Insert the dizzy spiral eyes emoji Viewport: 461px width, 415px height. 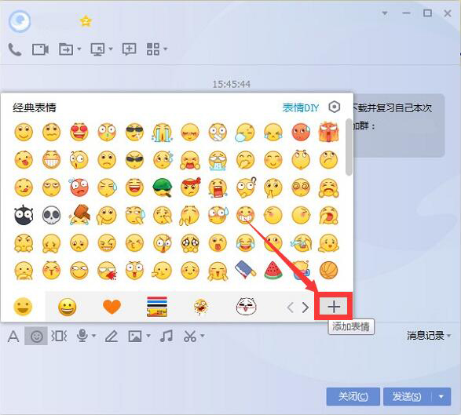[301, 187]
